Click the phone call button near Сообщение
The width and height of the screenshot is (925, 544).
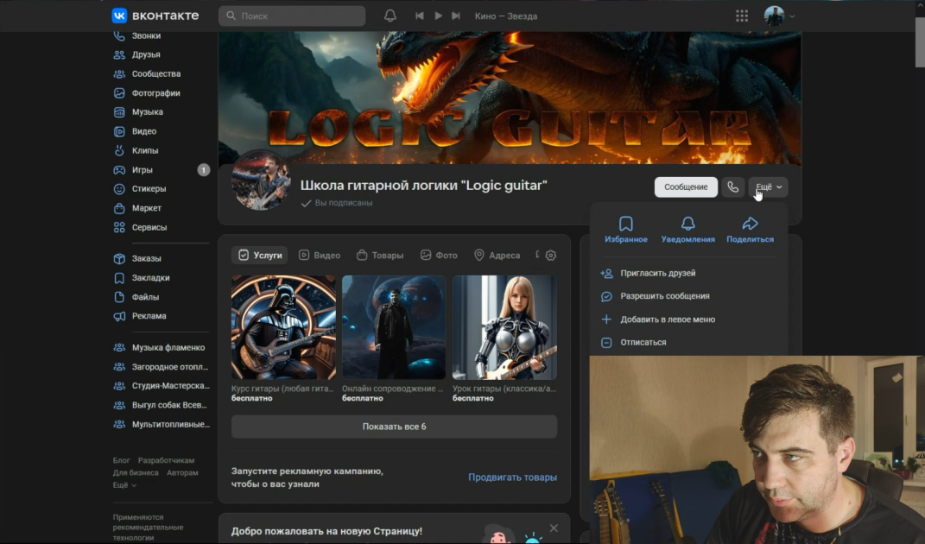[x=732, y=187]
